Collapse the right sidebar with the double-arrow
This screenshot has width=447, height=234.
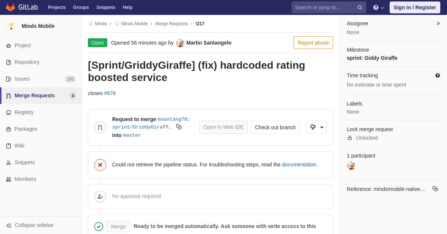(x=438, y=23)
